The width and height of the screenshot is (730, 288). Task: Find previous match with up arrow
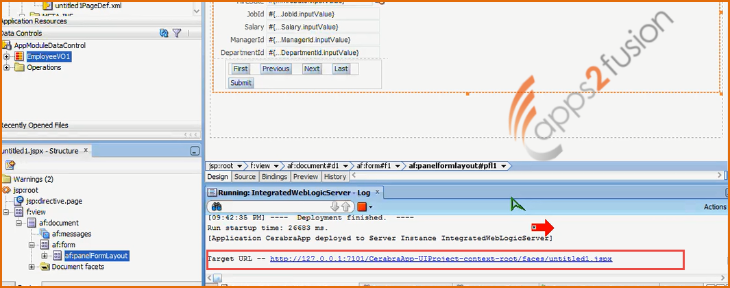pos(345,206)
